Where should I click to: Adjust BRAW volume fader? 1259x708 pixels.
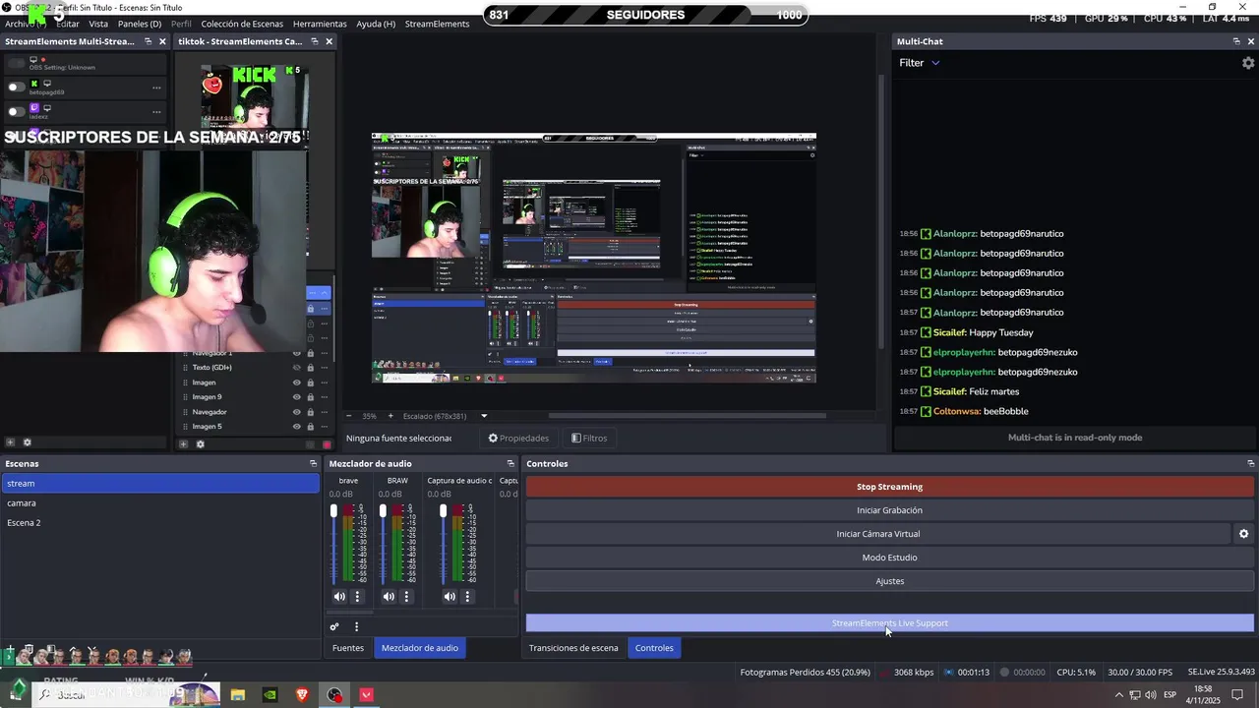point(383,511)
